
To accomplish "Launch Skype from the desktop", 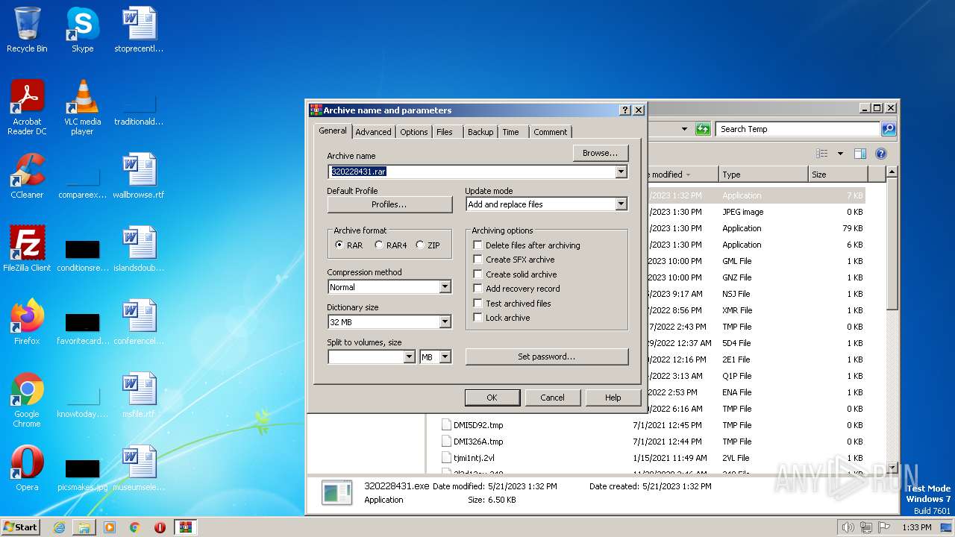I will click(82, 30).
